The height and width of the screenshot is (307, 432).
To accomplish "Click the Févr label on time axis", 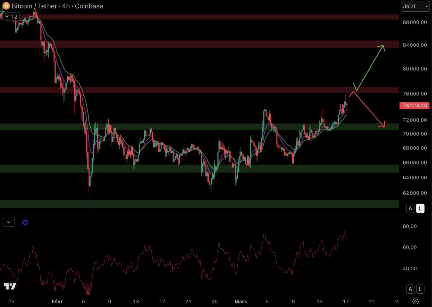I will pos(57,302).
